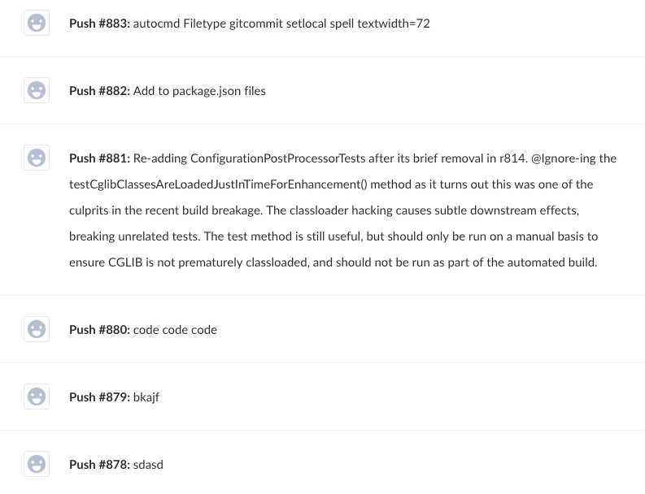Select the avatar next to Push #880
Screen dimensions: 645x494
[x=37, y=329]
